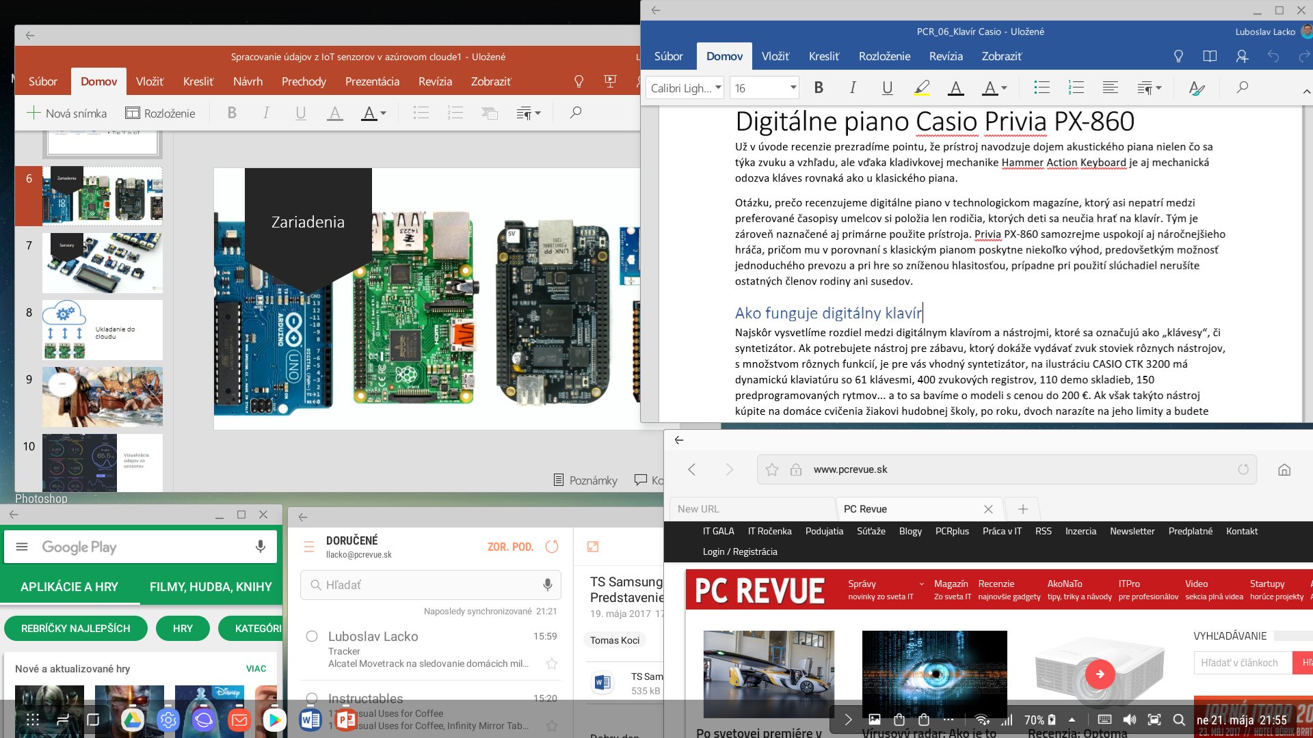Click the browser home icon
The width and height of the screenshot is (1313, 738).
tap(1284, 469)
